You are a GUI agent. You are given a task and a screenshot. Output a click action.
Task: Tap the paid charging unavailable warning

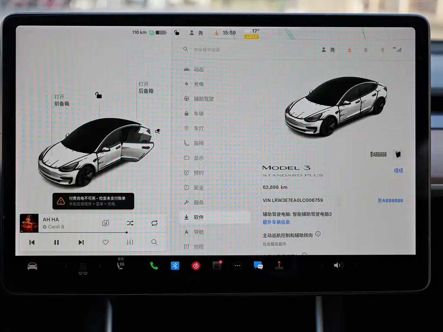(93, 201)
